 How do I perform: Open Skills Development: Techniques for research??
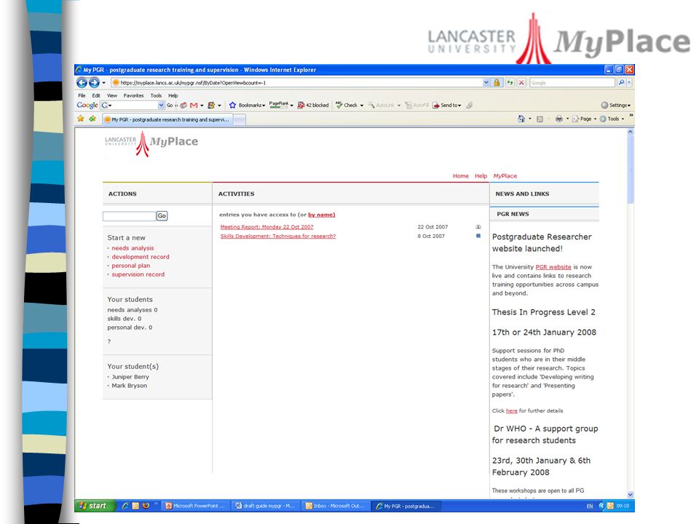coord(277,236)
